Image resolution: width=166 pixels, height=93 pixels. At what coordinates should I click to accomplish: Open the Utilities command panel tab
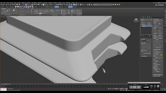[x=151, y=17]
